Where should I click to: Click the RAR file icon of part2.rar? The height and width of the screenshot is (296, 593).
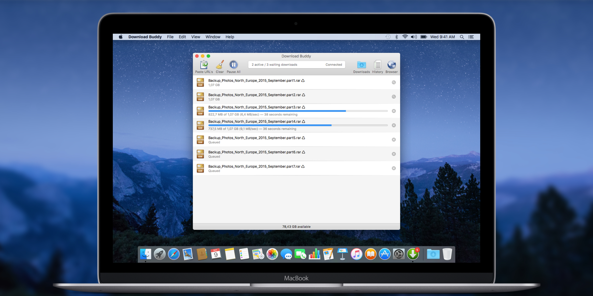(x=200, y=97)
